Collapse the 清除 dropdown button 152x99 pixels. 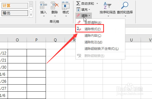click(84, 15)
